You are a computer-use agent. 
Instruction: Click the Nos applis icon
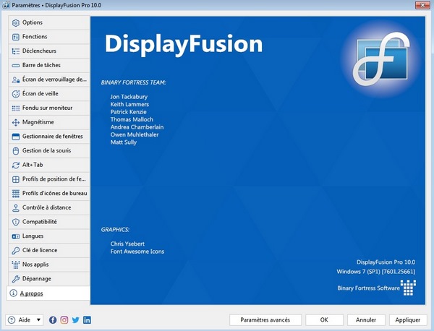[x=16, y=265]
